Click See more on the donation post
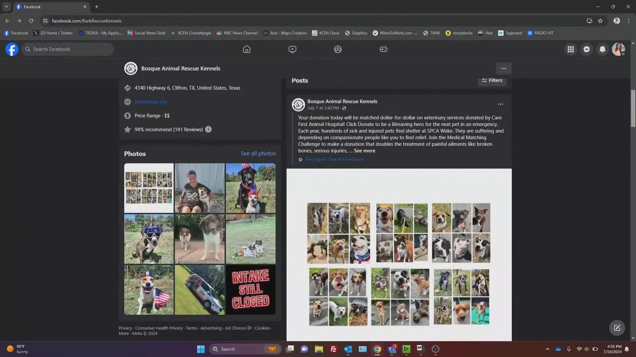The height and width of the screenshot is (357, 636). click(x=364, y=150)
